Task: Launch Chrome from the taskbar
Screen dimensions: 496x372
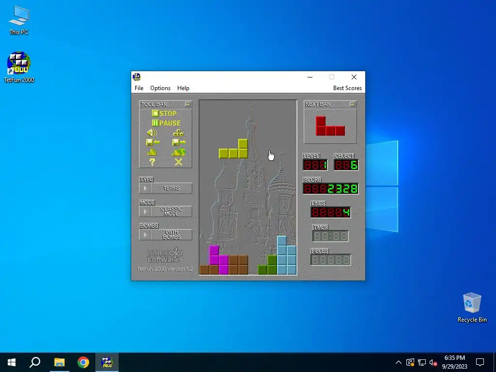Action: tap(83, 362)
